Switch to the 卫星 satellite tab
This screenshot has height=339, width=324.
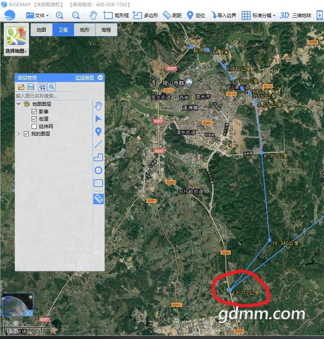pos(63,30)
